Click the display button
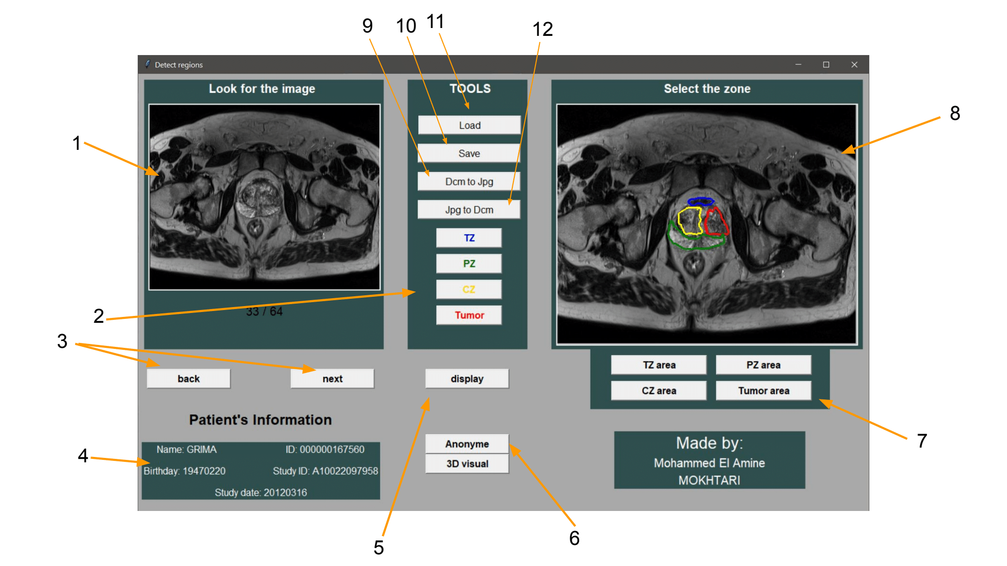Image resolution: width=1007 pixels, height=566 pixels. 467,378
